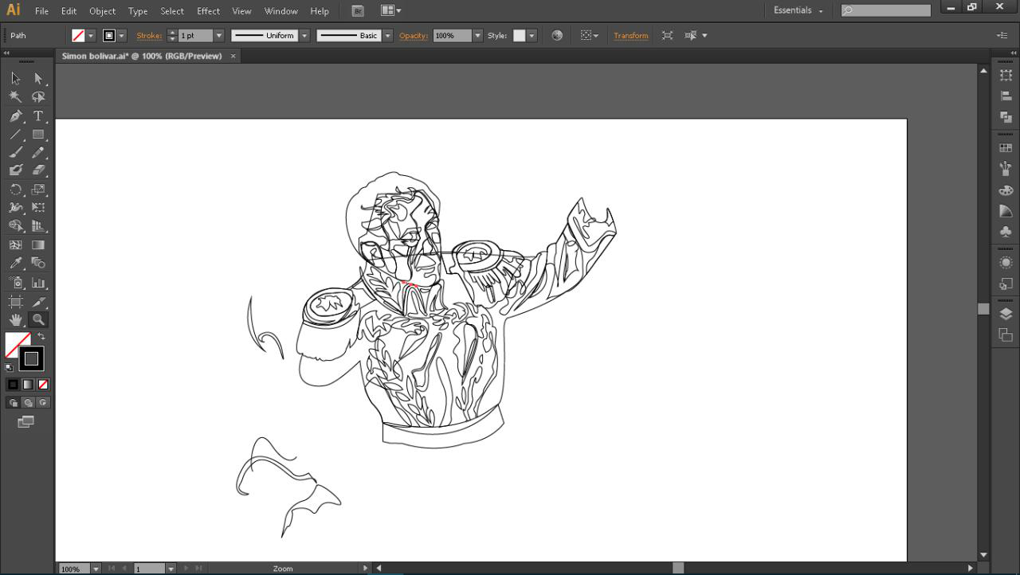The image size is (1020, 575).
Task: Open the Effect menu
Action: pyautogui.click(x=208, y=11)
